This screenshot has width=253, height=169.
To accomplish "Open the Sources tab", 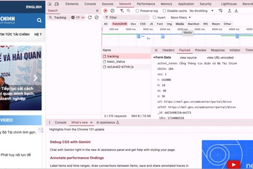I will [107, 4].
